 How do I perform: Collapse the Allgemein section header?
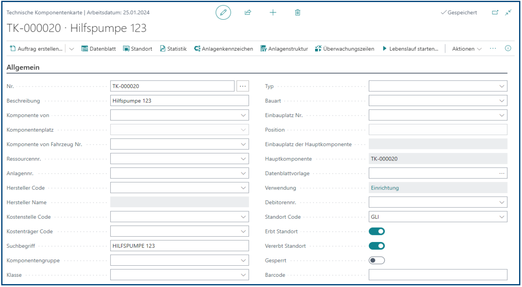point(23,68)
